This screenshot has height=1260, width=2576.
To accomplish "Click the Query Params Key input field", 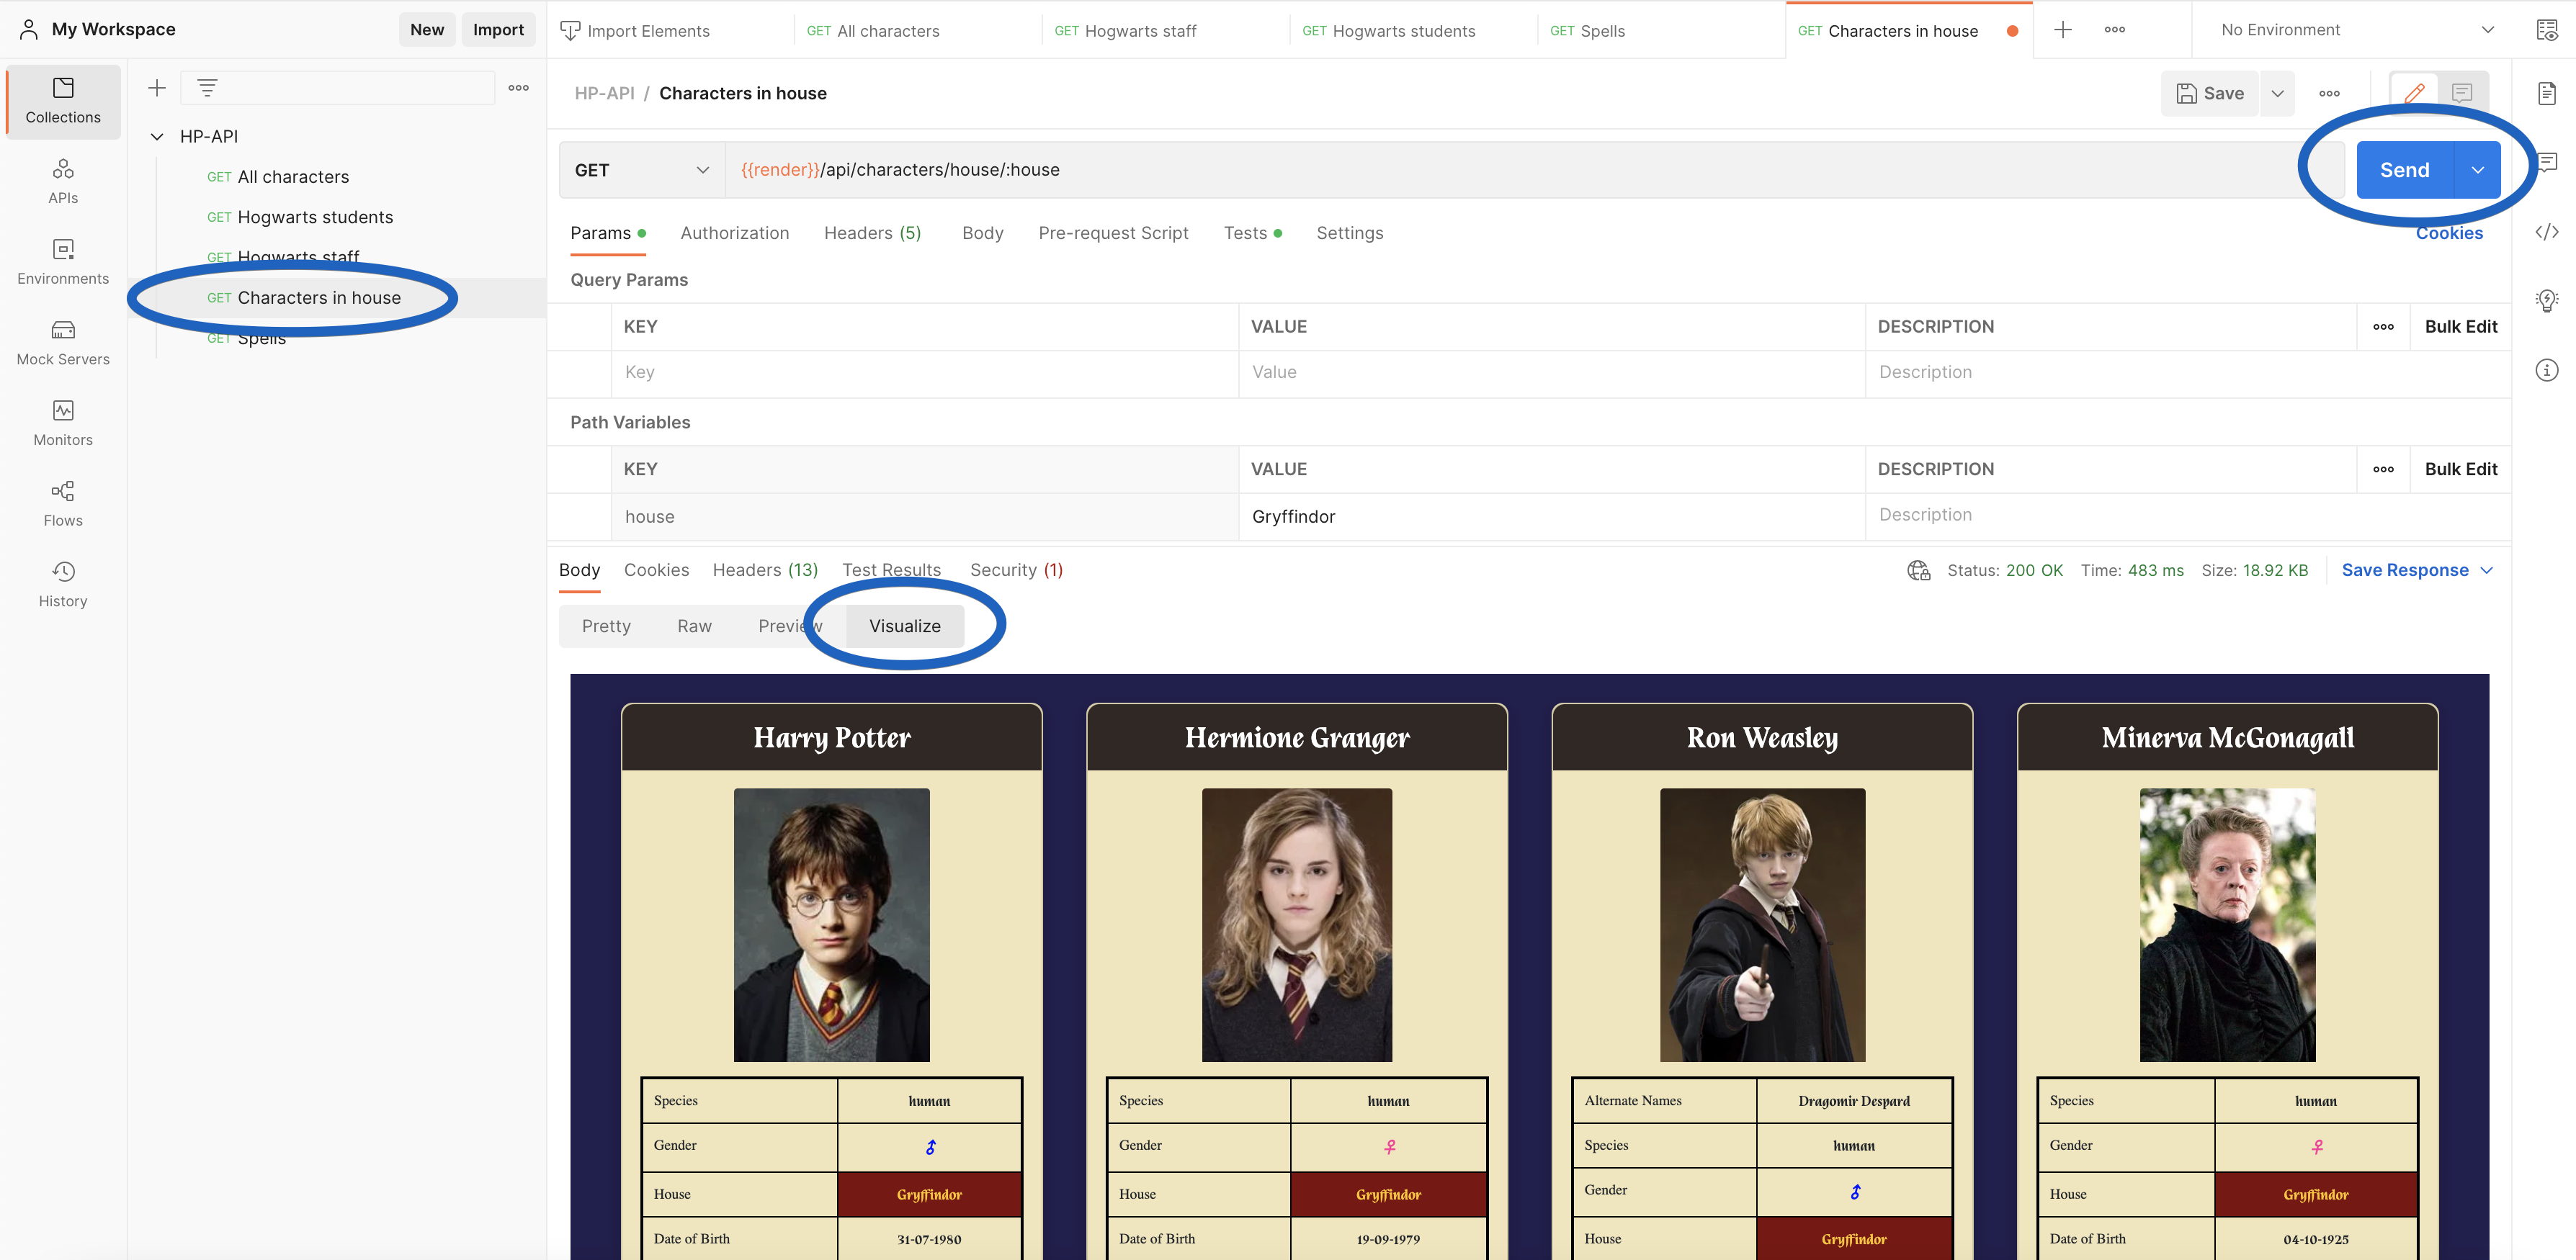I will tap(925, 373).
